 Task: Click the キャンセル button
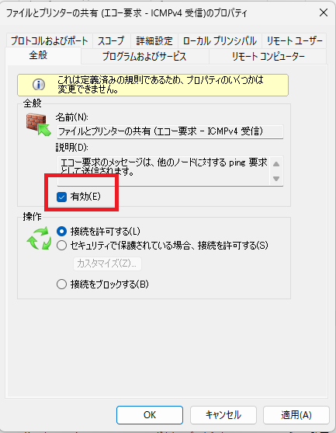pos(223,415)
